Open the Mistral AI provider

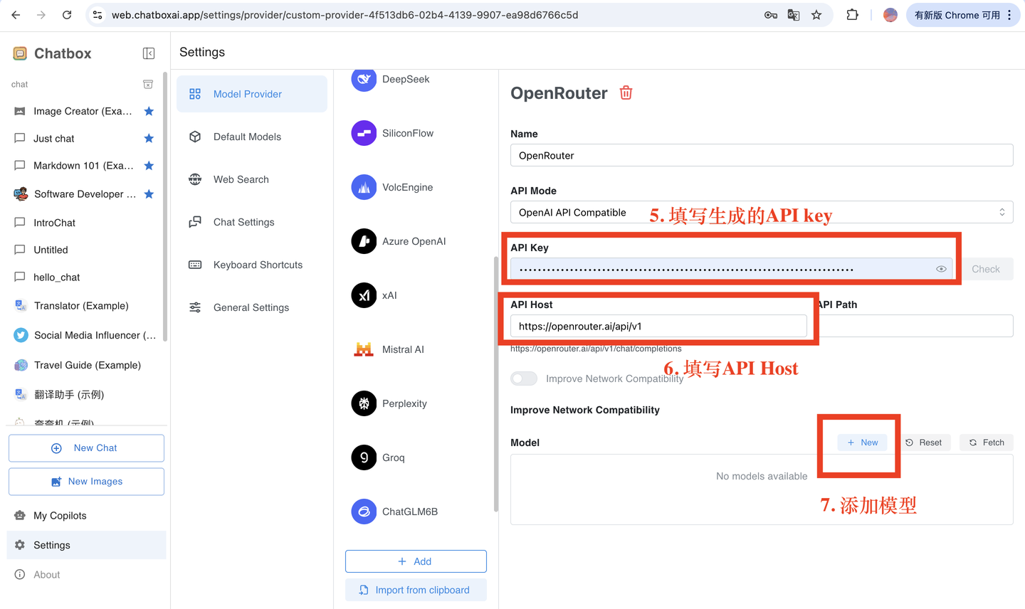coord(364,349)
